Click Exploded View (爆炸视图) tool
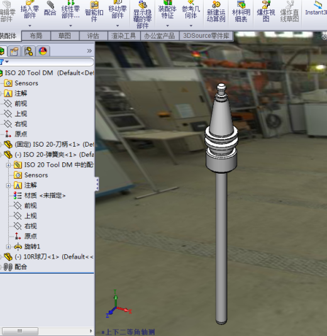327x336 pixels. pos(266,11)
